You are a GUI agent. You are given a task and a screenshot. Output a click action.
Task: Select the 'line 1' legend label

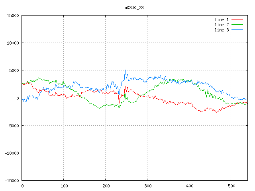[x=222, y=19]
